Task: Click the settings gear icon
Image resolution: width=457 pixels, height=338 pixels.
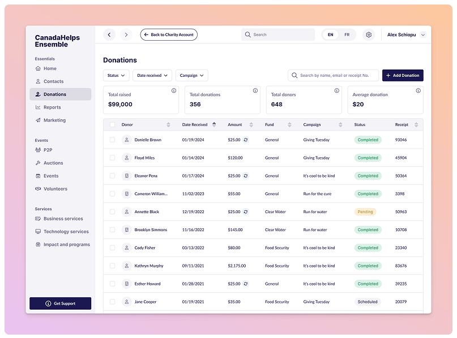Action: pyautogui.click(x=369, y=35)
